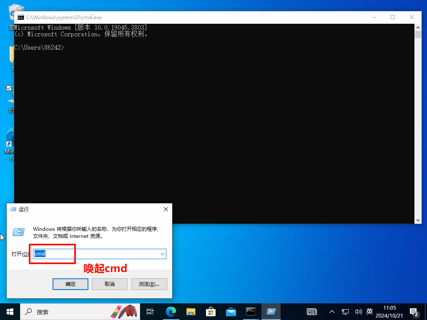Click the network status icon in the tray
The image size is (427, 320).
click(345, 311)
